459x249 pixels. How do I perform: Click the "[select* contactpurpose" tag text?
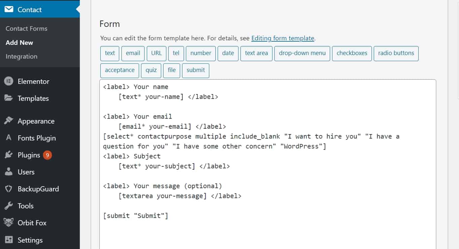click(x=147, y=136)
